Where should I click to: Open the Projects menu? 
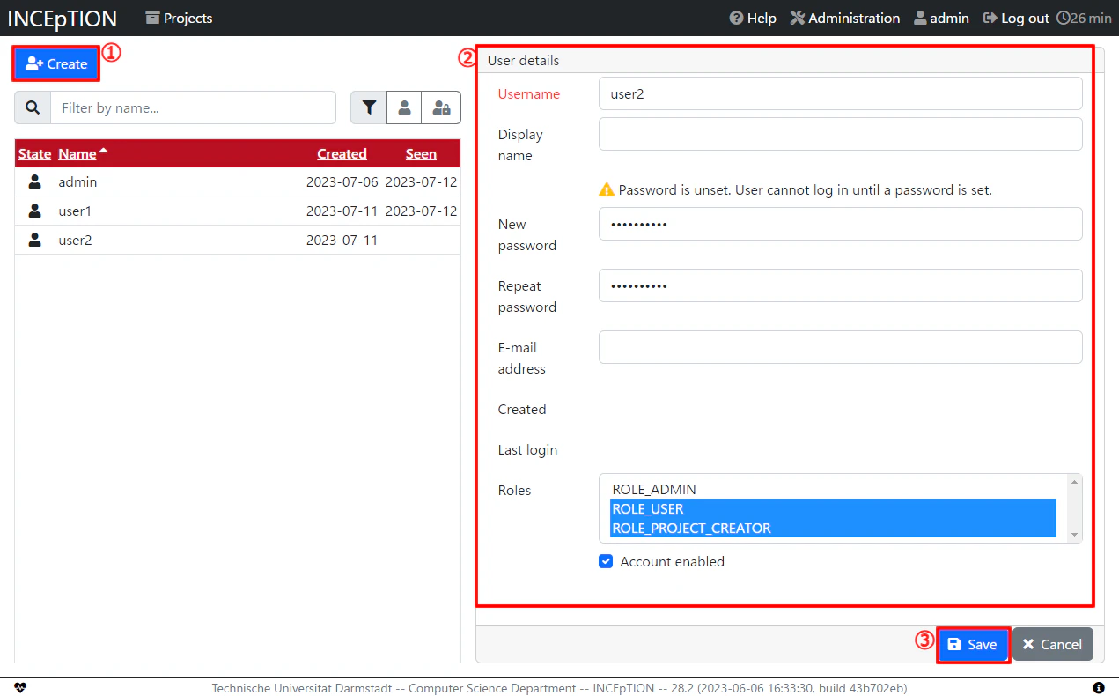pos(179,18)
